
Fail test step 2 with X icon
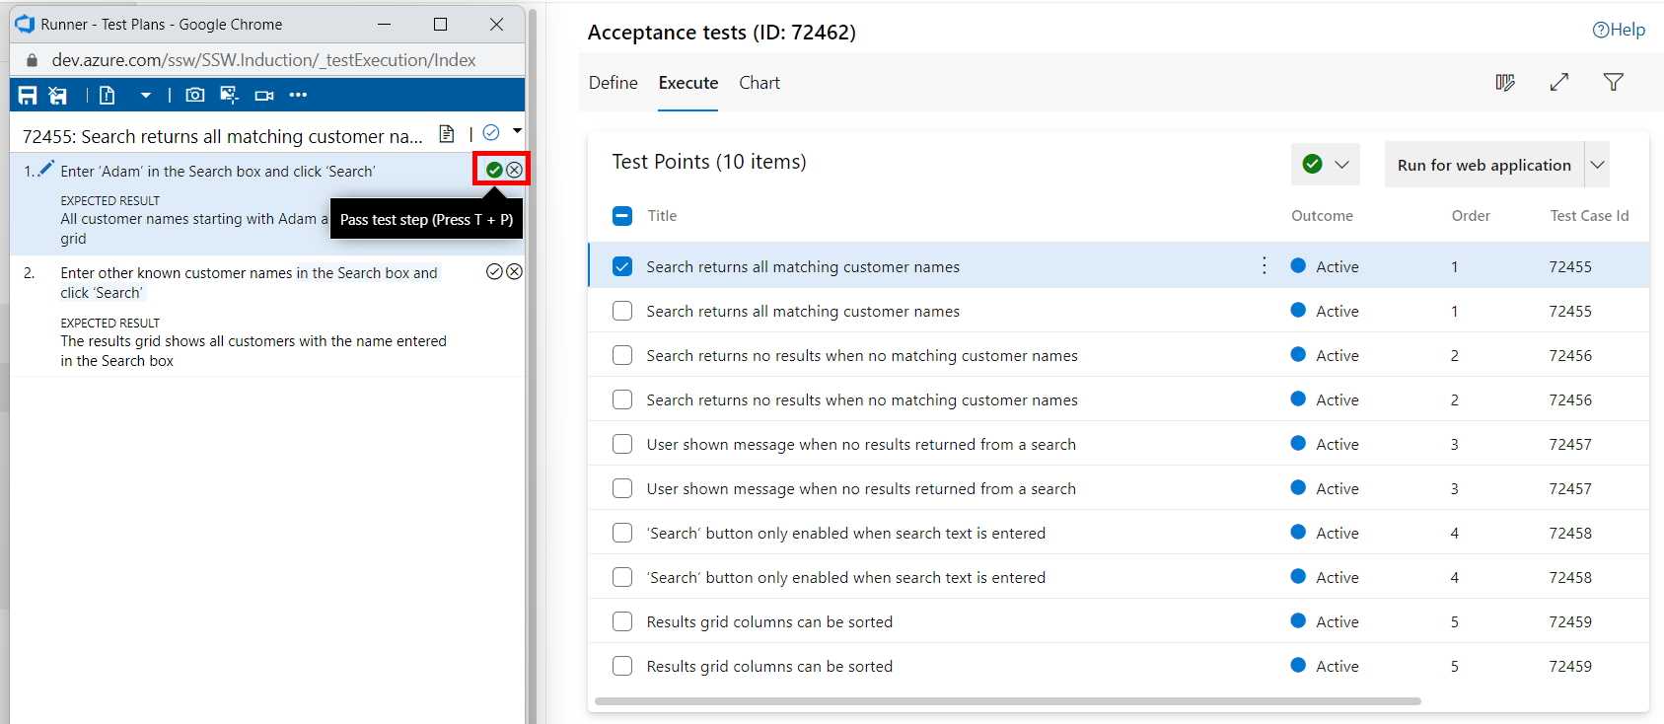514,271
